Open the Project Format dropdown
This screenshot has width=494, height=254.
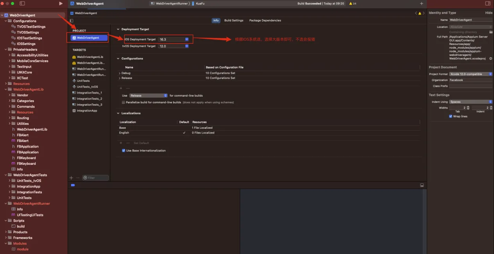pos(471,74)
